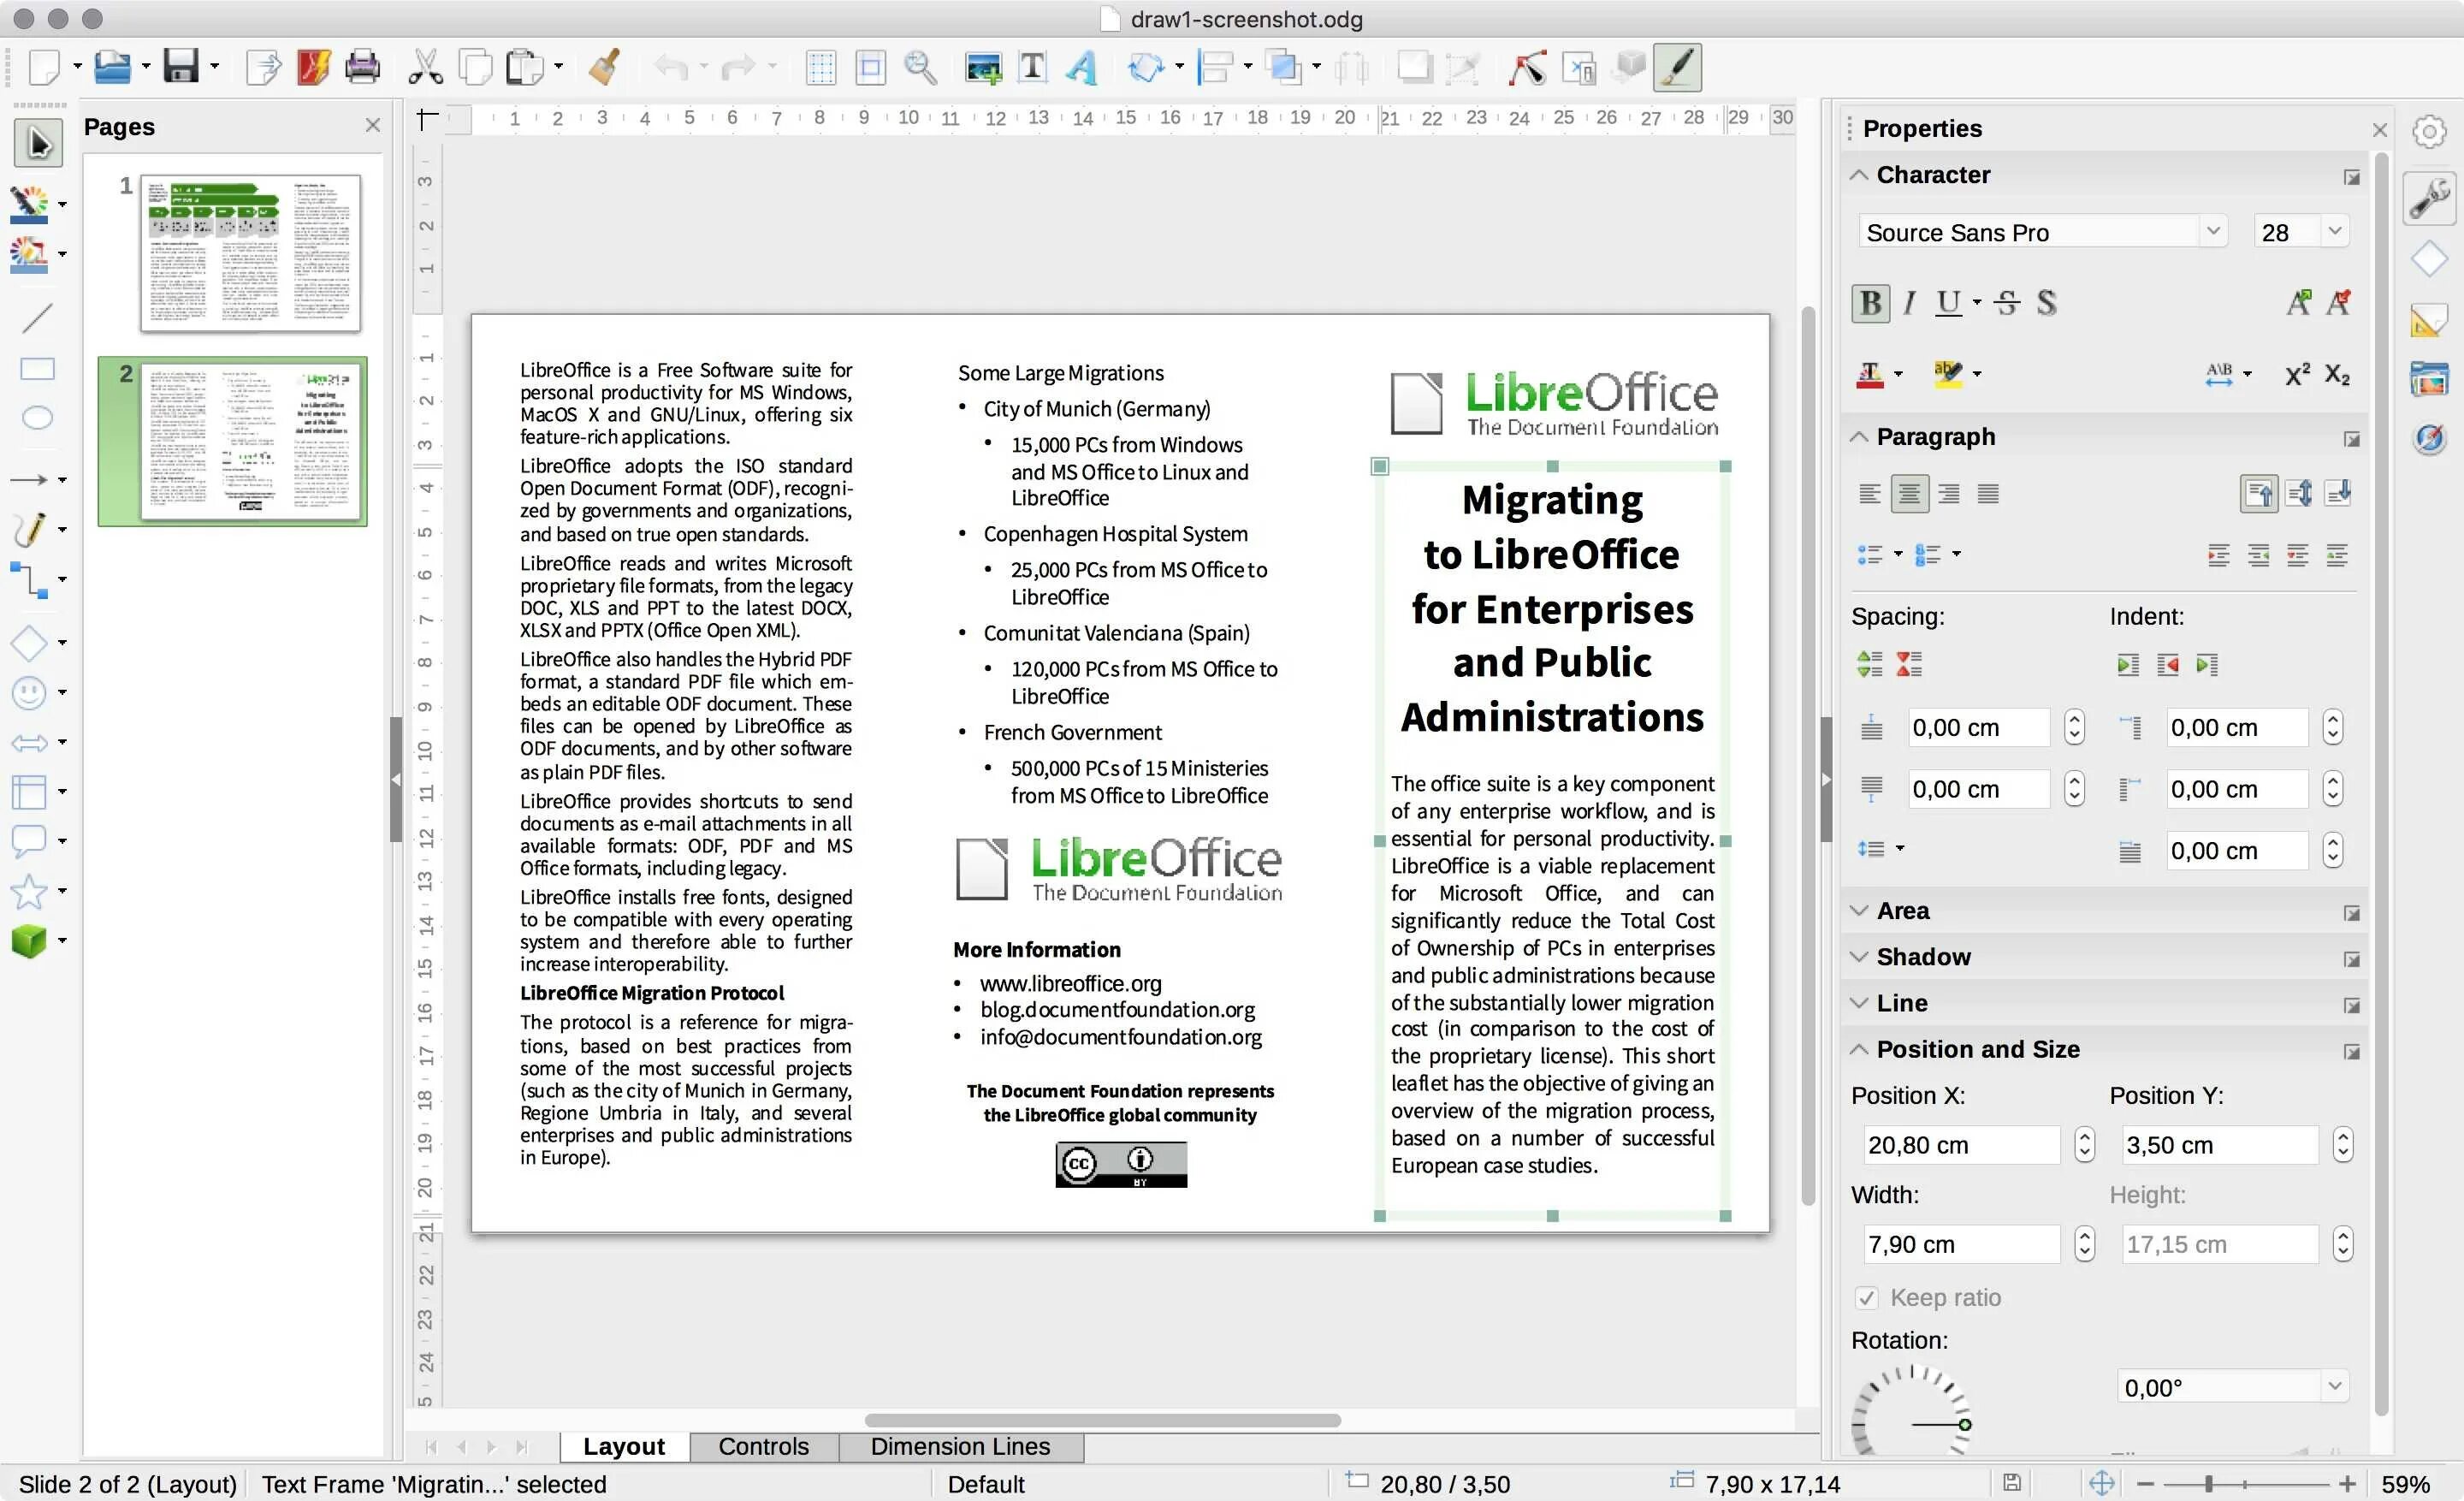Switch to the Controls layer tab

(763, 1446)
